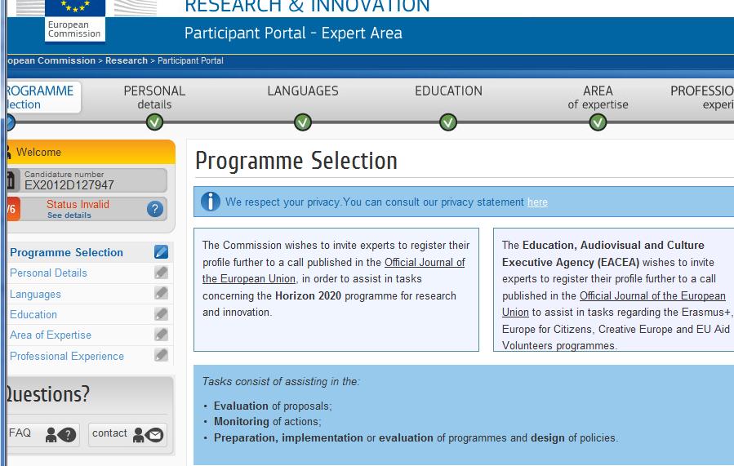Open Education in the sidebar

[33, 314]
